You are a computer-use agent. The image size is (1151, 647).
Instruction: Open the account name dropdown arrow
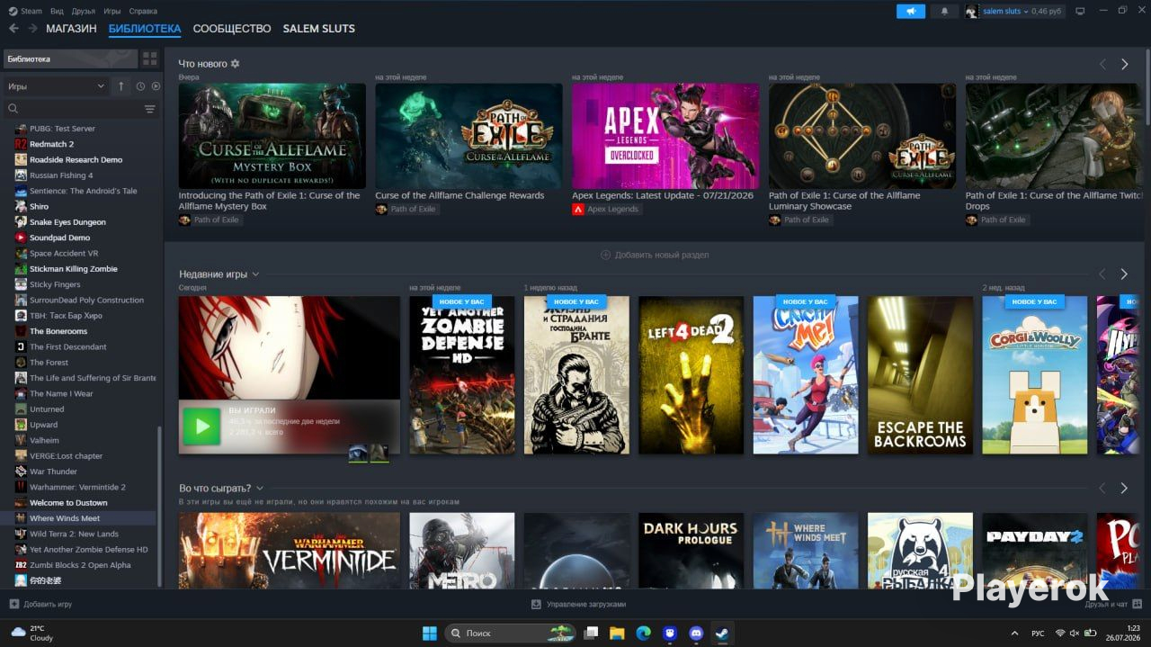pos(1026,12)
